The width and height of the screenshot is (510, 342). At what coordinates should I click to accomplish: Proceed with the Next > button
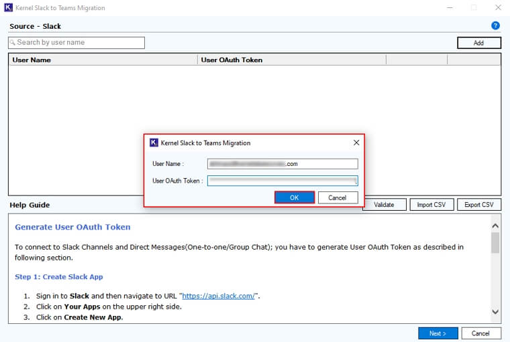pyautogui.click(x=438, y=333)
